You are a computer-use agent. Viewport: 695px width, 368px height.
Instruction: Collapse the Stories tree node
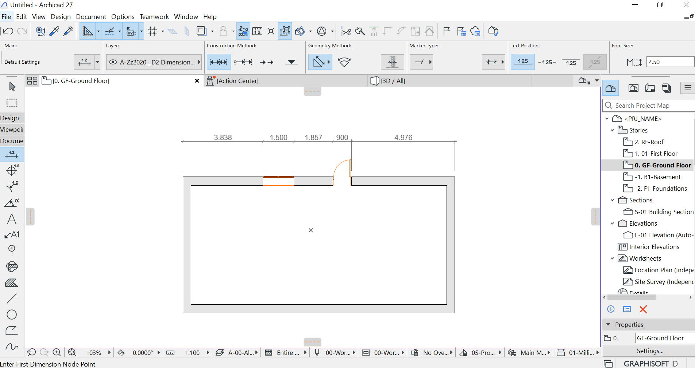613,130
